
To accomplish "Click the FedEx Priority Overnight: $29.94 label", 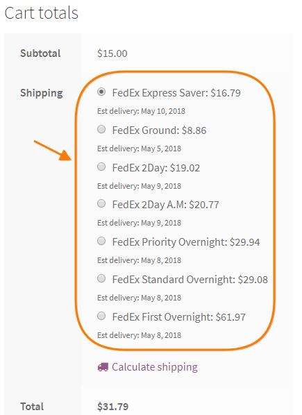I will tap(186, 242).
